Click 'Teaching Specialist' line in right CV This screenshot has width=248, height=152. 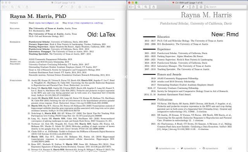(183, 69)
